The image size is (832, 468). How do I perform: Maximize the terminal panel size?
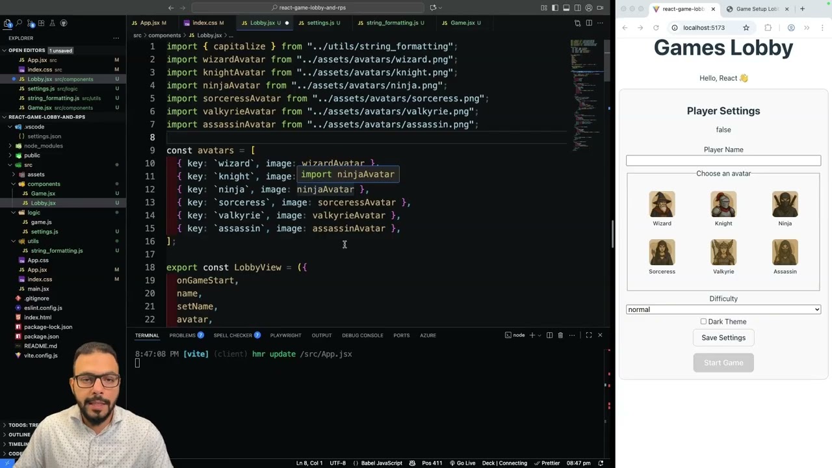pyautogui.click(x=589, y=335)
